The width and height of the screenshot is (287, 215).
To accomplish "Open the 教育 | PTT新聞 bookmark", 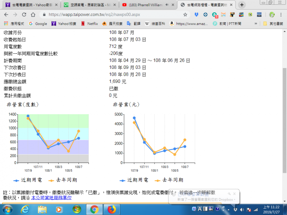I will point(227,23).
